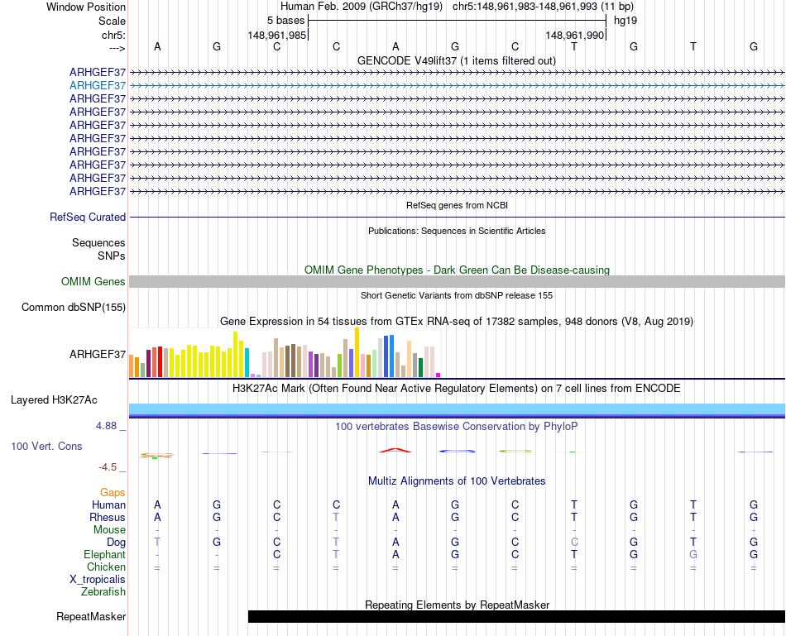This screenshot has width=786, height=636.
Task: Open Short Genetic Variants from dbSNP title
Action: click(x=457, y=296)
